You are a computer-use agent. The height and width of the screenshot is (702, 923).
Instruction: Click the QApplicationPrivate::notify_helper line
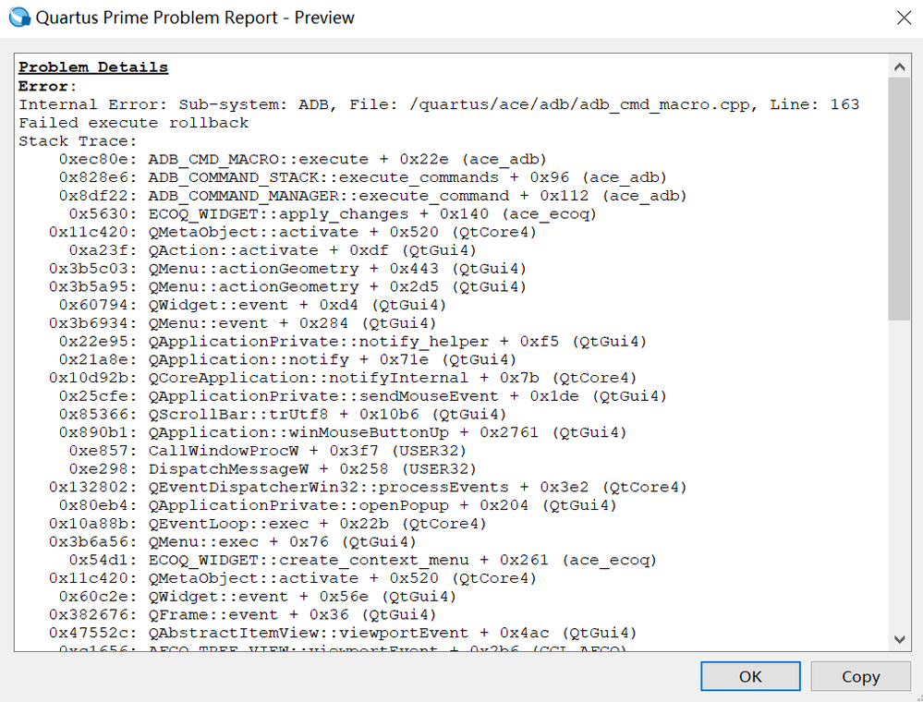point(353,342)
